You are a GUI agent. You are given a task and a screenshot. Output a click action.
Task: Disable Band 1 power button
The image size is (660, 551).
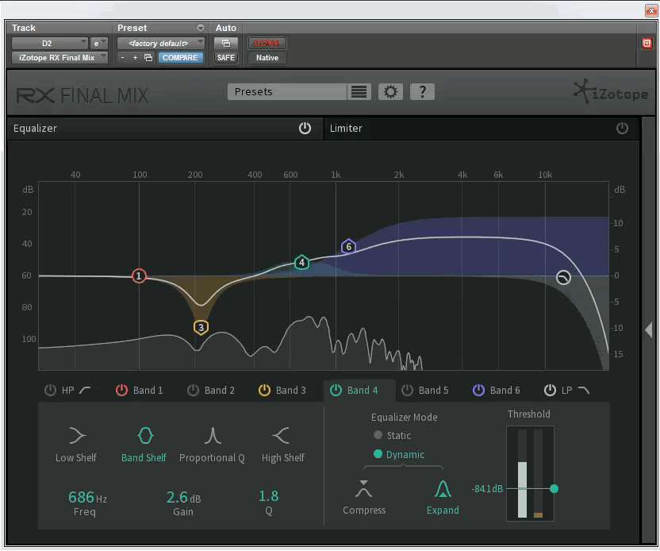(121, 391)
